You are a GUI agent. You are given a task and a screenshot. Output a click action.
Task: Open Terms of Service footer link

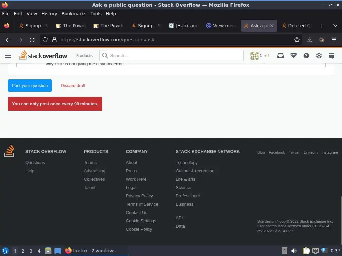click(x=142, y=204)
